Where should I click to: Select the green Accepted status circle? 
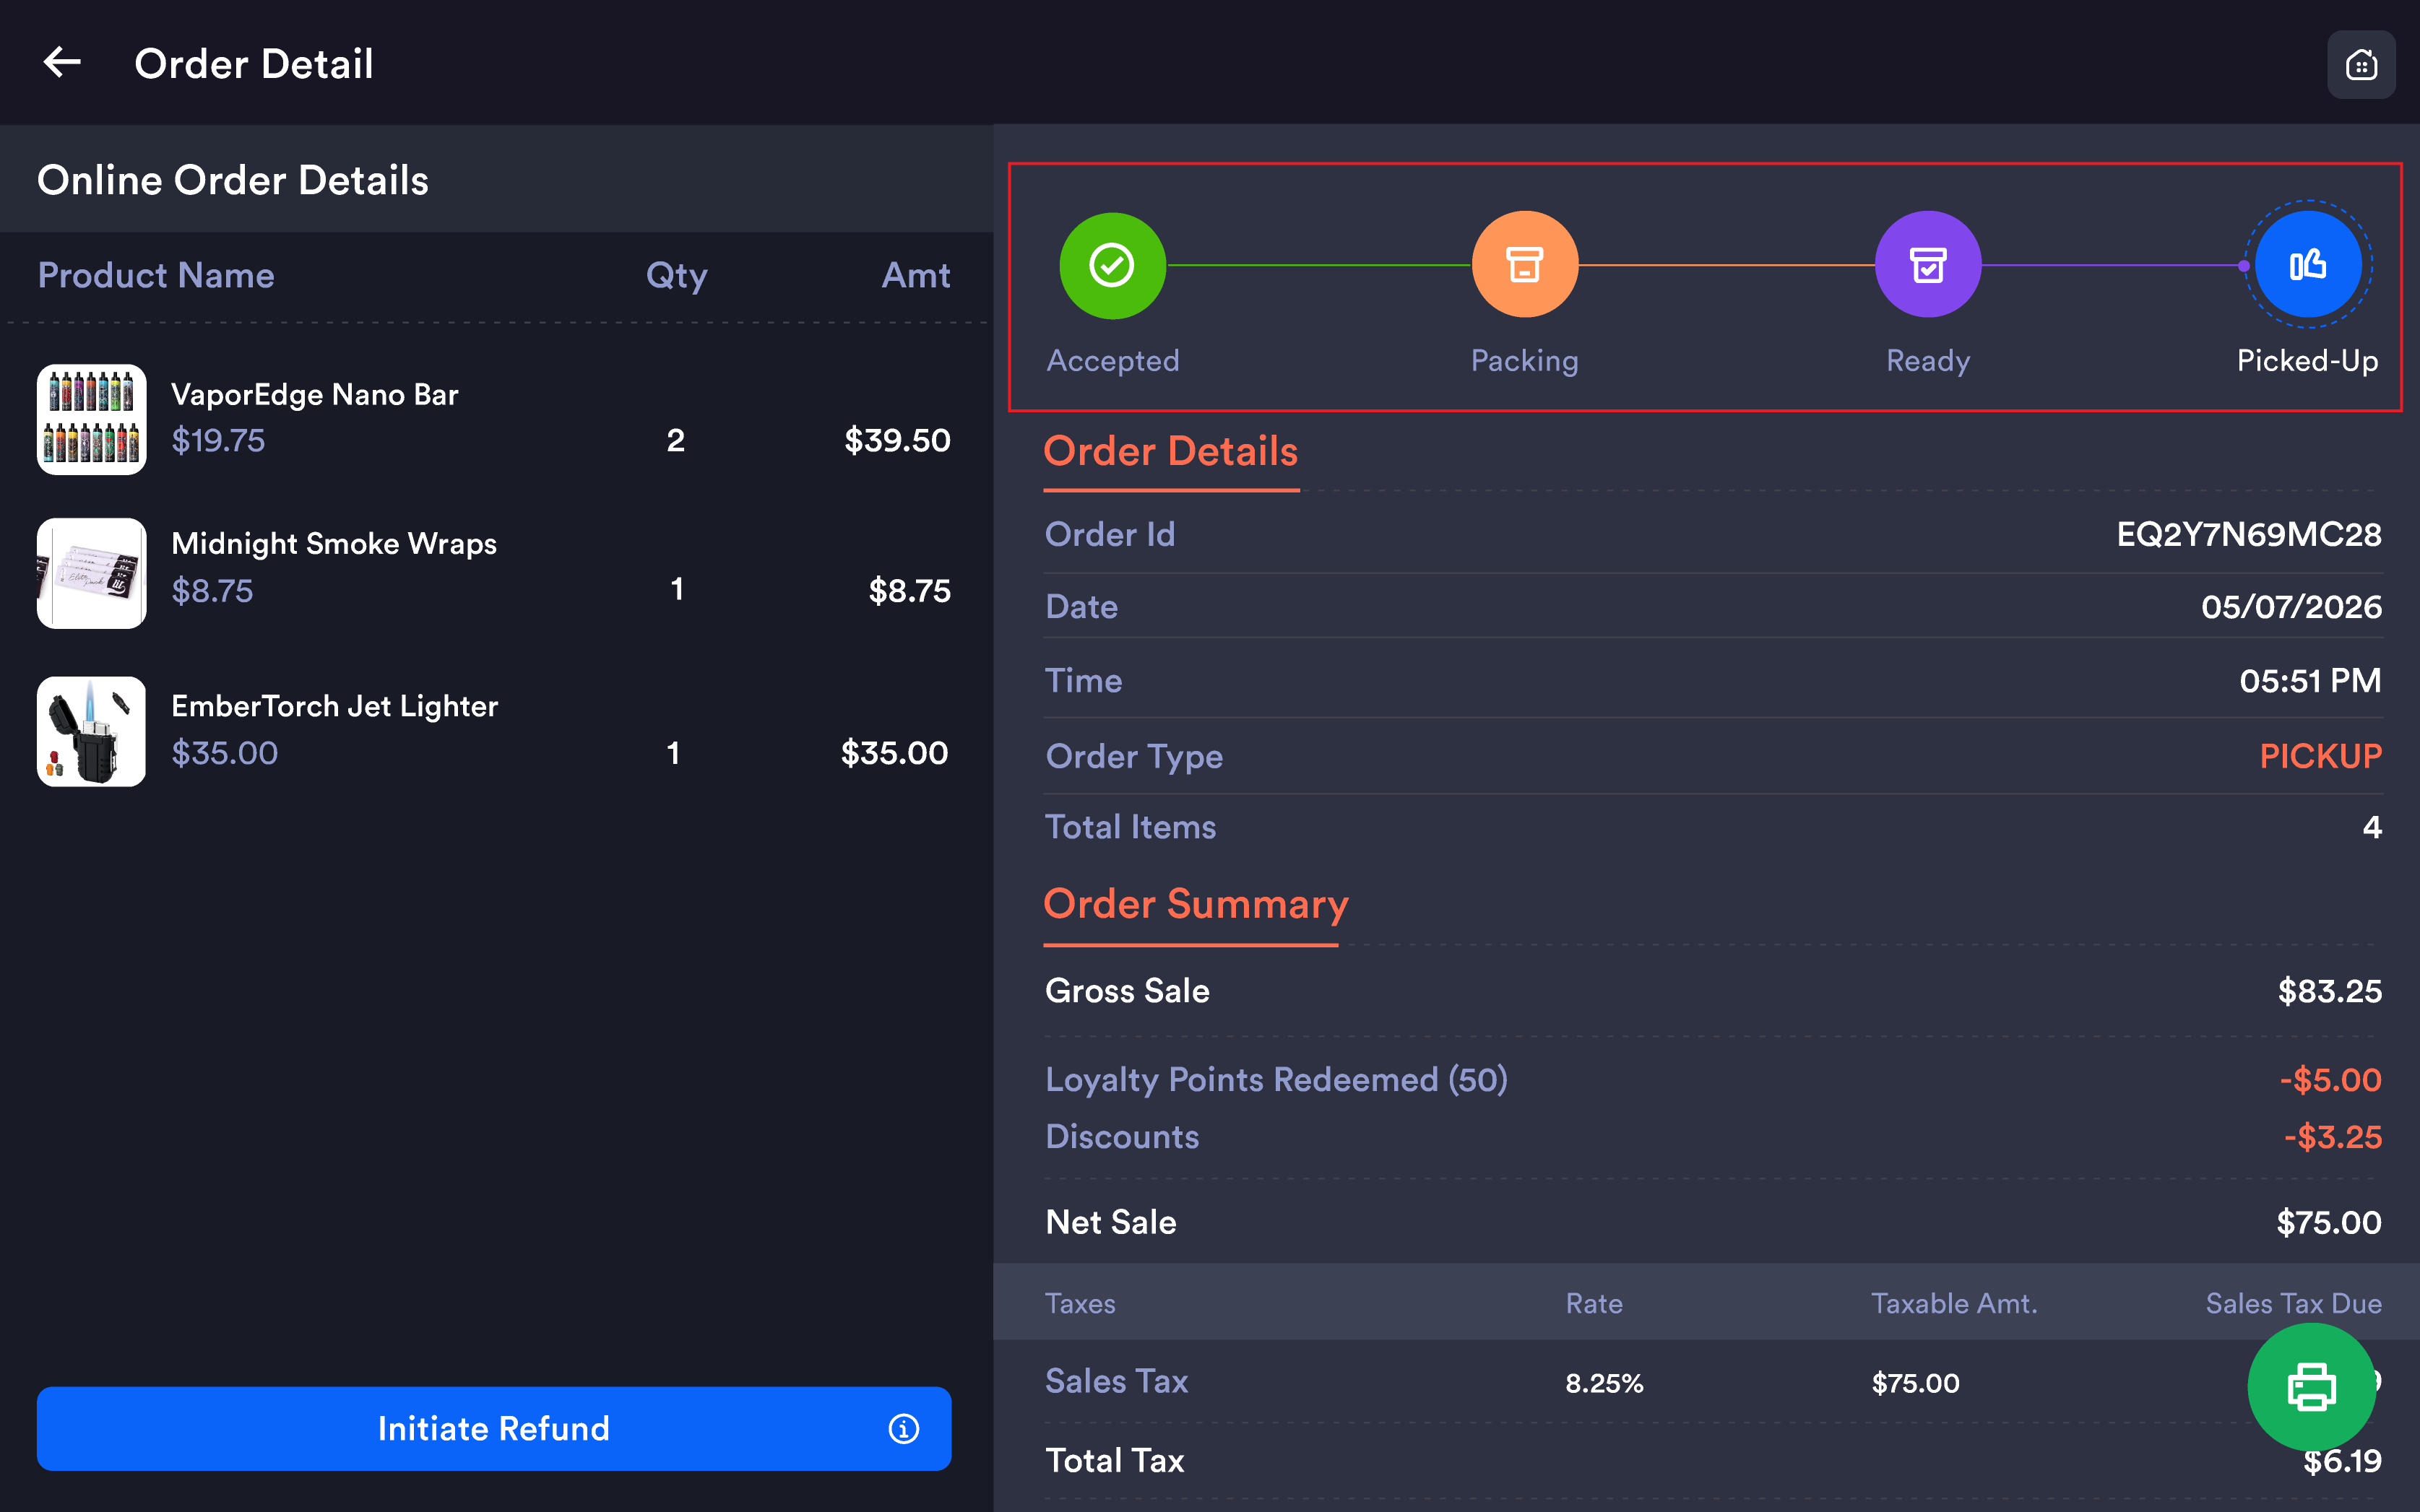click(1112, 265)
